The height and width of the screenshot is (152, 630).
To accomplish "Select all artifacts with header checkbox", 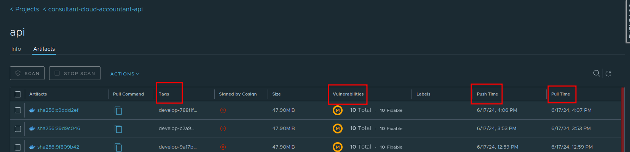I will tap(18, 94).
